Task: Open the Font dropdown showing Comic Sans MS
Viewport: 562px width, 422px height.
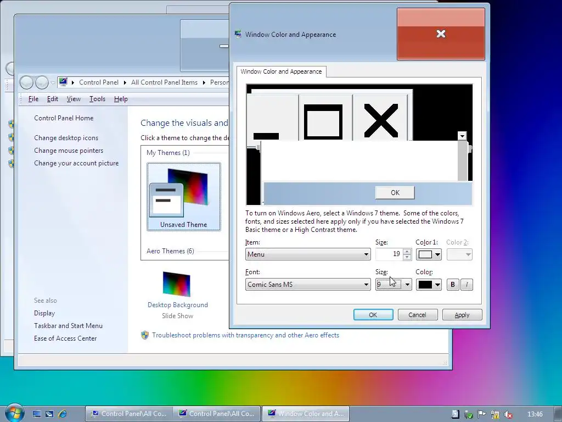Action: (x=308, y=284)
